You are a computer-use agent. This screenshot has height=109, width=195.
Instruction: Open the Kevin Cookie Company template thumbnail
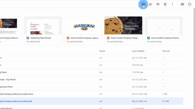[x=123, y=25]
